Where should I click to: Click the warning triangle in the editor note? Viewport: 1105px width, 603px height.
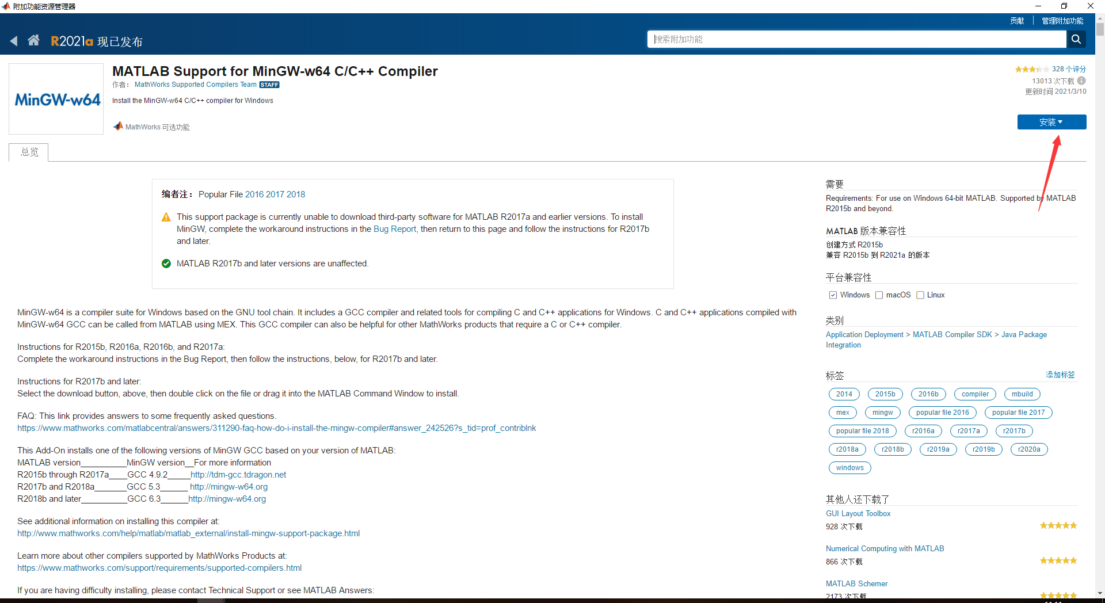click(x=166, y=217)
